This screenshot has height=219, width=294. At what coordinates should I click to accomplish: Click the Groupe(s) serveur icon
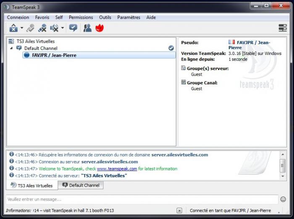pos(183,68)
